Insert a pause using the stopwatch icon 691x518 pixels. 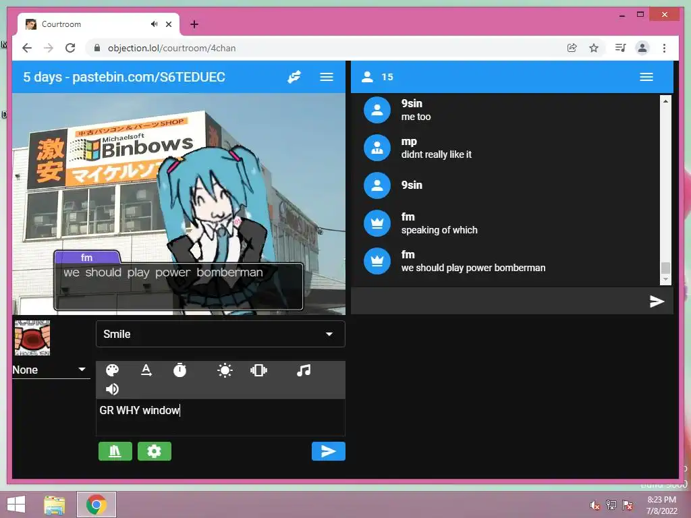pyautogui.click(x=179, y=370)
